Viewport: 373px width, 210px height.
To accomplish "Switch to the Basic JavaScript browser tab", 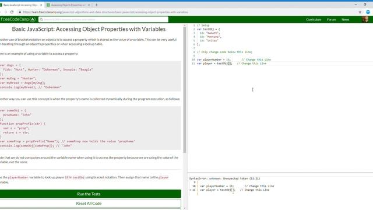I will [20, 5].
